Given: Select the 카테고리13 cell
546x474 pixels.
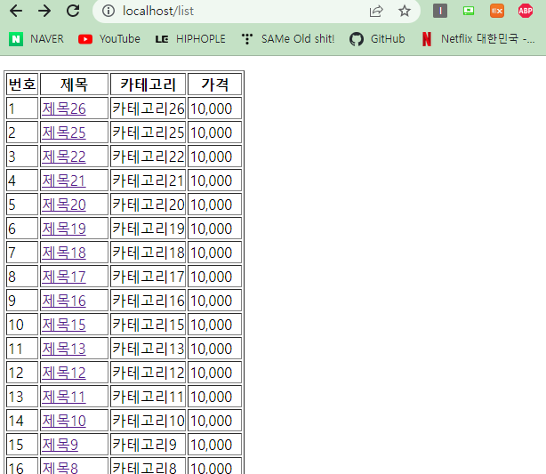Looking at the screenshot, I should click(148, 349).
